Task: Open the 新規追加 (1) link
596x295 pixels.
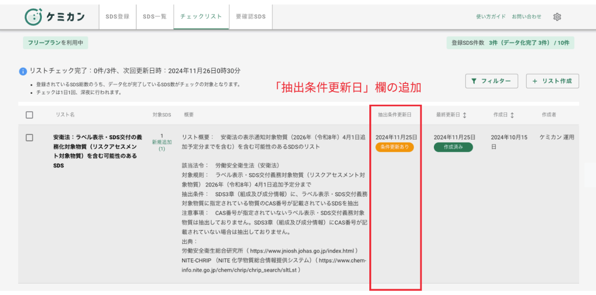Action: click(162, 145)
